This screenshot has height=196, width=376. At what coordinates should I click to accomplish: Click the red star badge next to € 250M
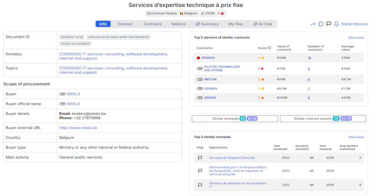pyautogui.click(x=221, y=13)
